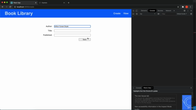Open the Chrome profile avatar
Viewport: 196px width, 110px height.
(187, 7)
